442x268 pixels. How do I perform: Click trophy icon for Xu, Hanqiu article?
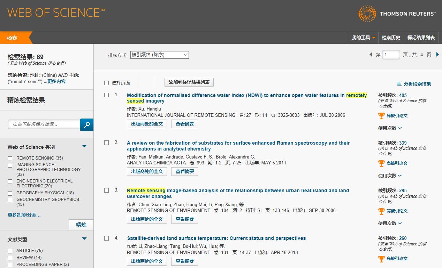(381, 115)
